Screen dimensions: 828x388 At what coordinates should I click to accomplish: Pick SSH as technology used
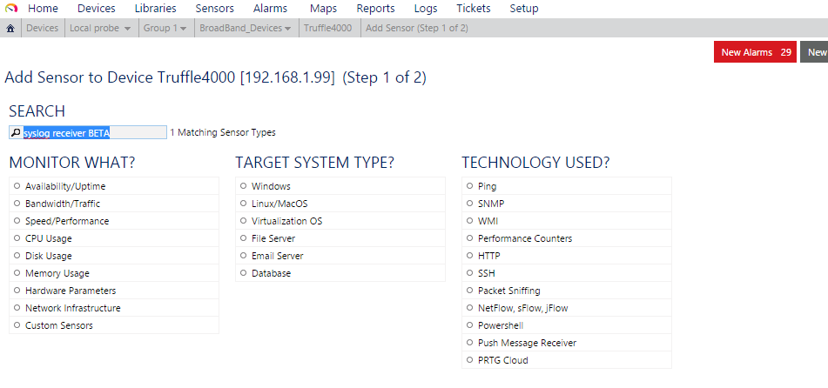tap(567, 273)
